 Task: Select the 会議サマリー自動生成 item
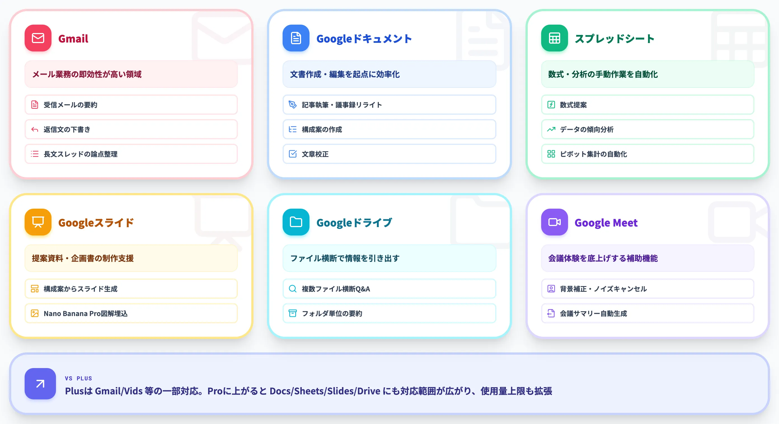click(647, 313)
